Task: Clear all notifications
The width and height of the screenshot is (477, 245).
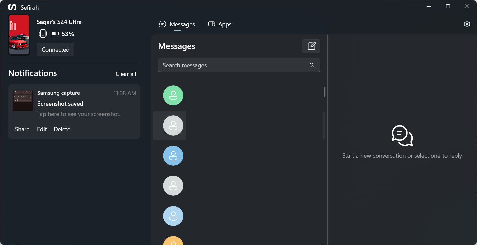Action: click(x=126, y=74)
